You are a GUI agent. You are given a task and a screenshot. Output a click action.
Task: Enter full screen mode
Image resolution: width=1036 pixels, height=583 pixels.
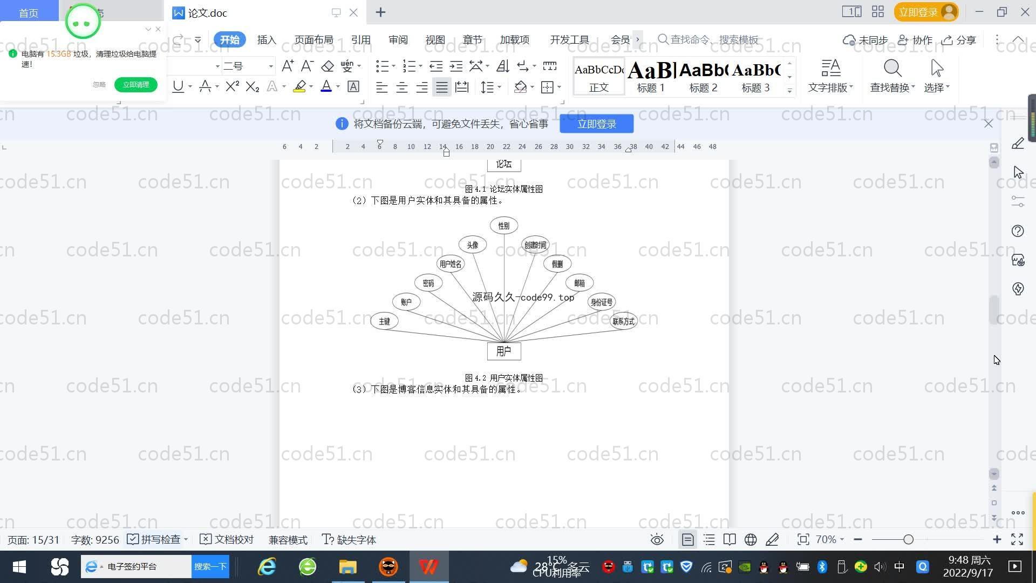click(x=1017, y=539)
